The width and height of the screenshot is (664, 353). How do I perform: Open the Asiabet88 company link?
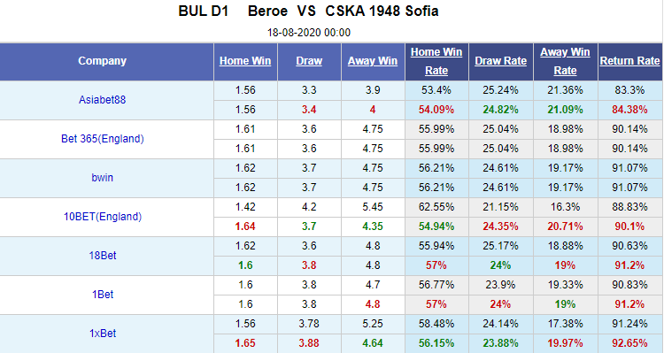pos(102,100)
